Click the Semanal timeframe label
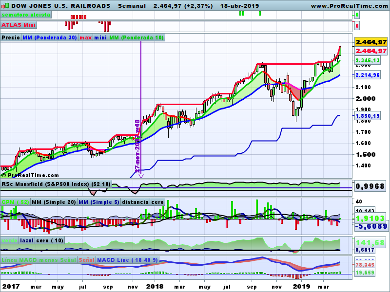Image resolution: width=390 pixels, height=292 pixels. (x=132, y=6)
